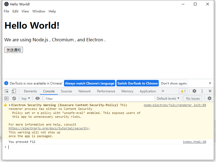Open the Window menu

click(x=39, y=11)
